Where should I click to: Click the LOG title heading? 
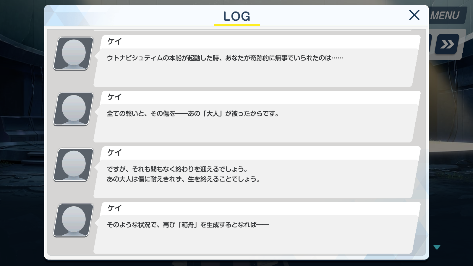click(x=237, y=16)
